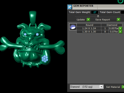The height and width of the screenshot is (93, 124).
Task: Click the gem count cell showing 8
Action: (x=105, y=32)
